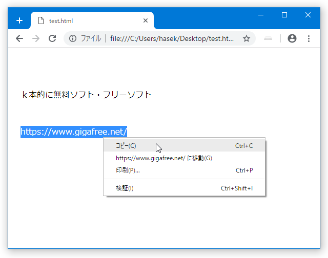This screenshot has width=328, height=258.
Task: Open a new tab with plus icon
Action: pyautogui.click(x=19, y=20)
